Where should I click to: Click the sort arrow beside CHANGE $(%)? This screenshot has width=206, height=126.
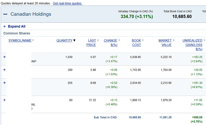tap(119, 41)
